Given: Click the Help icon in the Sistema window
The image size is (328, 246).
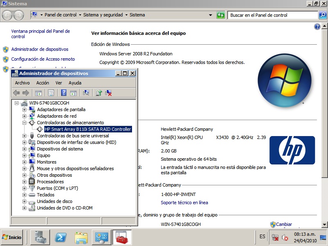Looking at the screenshot, I should point(317,27).
